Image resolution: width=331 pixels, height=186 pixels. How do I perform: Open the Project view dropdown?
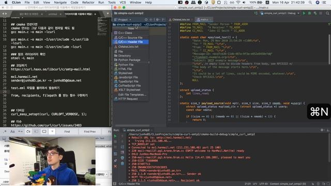click(123, 20)
